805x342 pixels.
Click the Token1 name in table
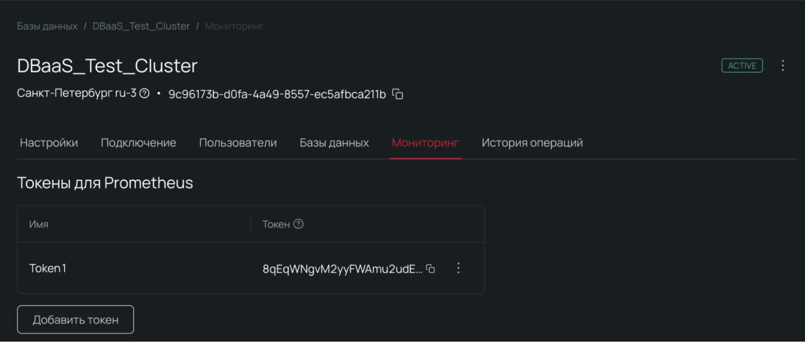(x=48, y=268)
